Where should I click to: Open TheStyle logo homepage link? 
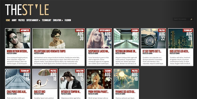pyautogui.click(x=27, y=10)
